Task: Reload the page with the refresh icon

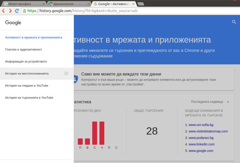Action: pos(17,11)
